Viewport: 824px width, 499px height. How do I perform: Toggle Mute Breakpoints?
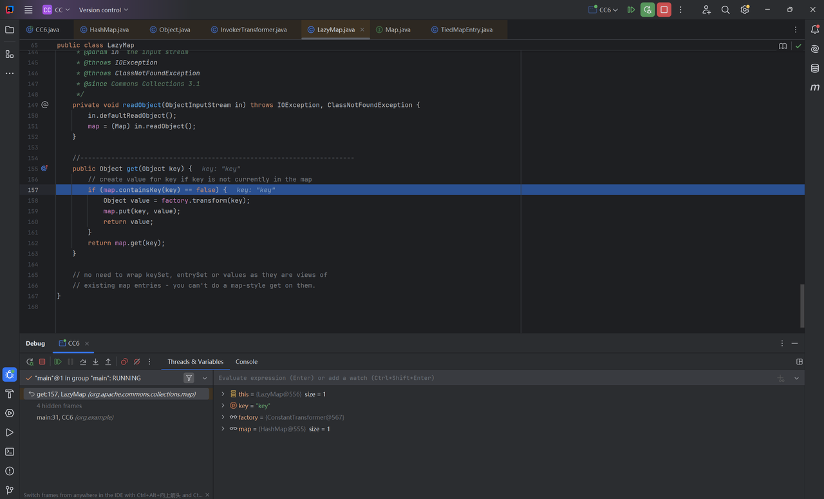coord(136,362)
